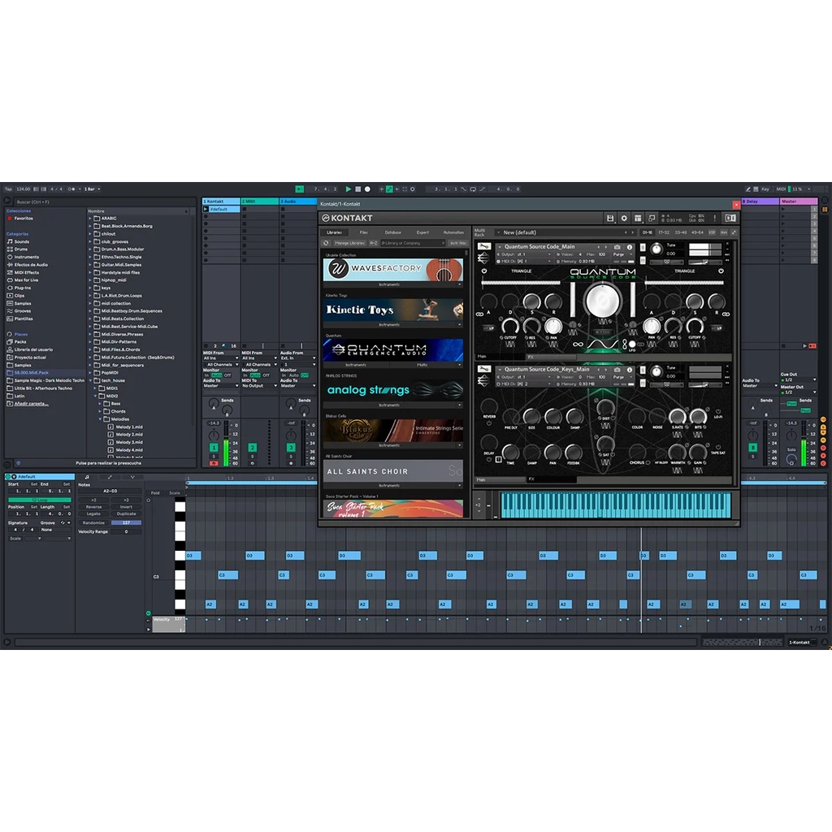The width and height of the screenshot is (832, 832).
Task: Click the snapshot camera icon on Quantum Source Code_Main
Action: [617, 247]
